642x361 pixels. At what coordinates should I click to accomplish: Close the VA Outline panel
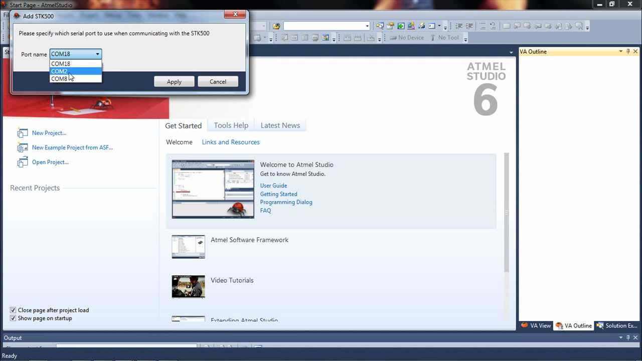tap(635, 52)
